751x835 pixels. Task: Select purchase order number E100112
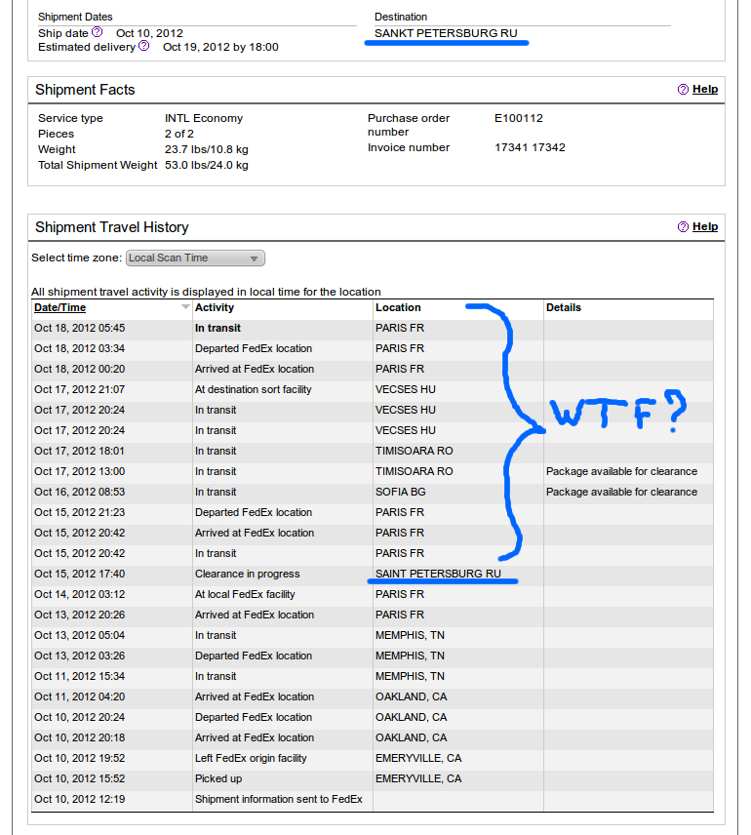519,118
